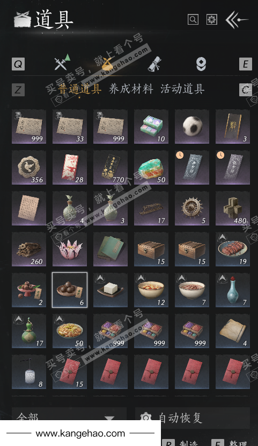Select the scroll category icon
258x446 pixels.
[154, 63]
